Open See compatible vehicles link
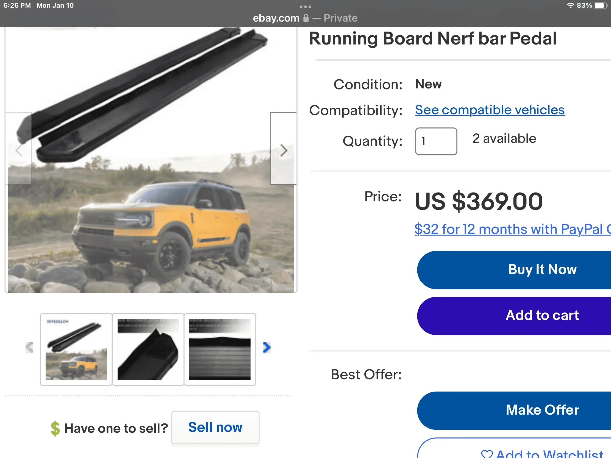This screenshot has height=458, width=611. pos(490,110)
